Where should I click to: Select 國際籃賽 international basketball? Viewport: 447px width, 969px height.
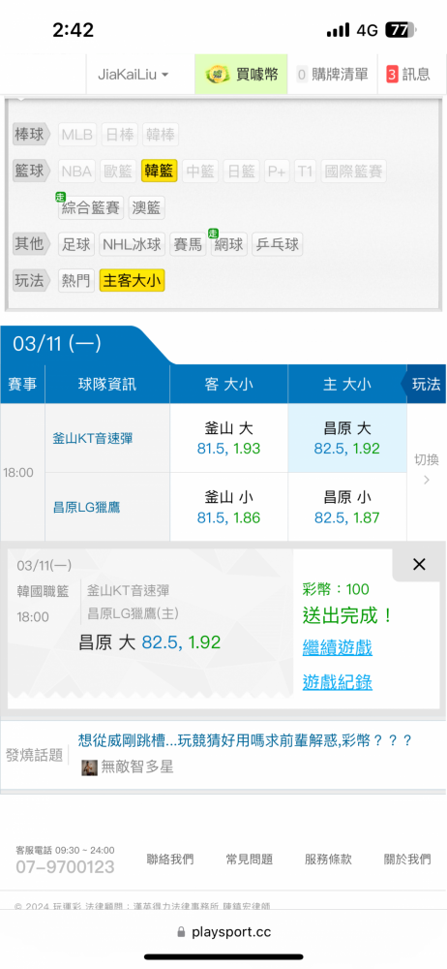[x=354, y=172]
